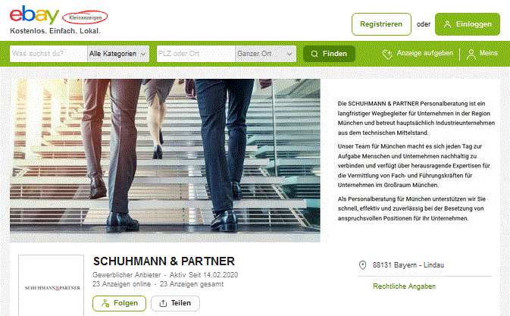
Task: Open the Rechtliche Angaben link
Action: coord(404,286)
